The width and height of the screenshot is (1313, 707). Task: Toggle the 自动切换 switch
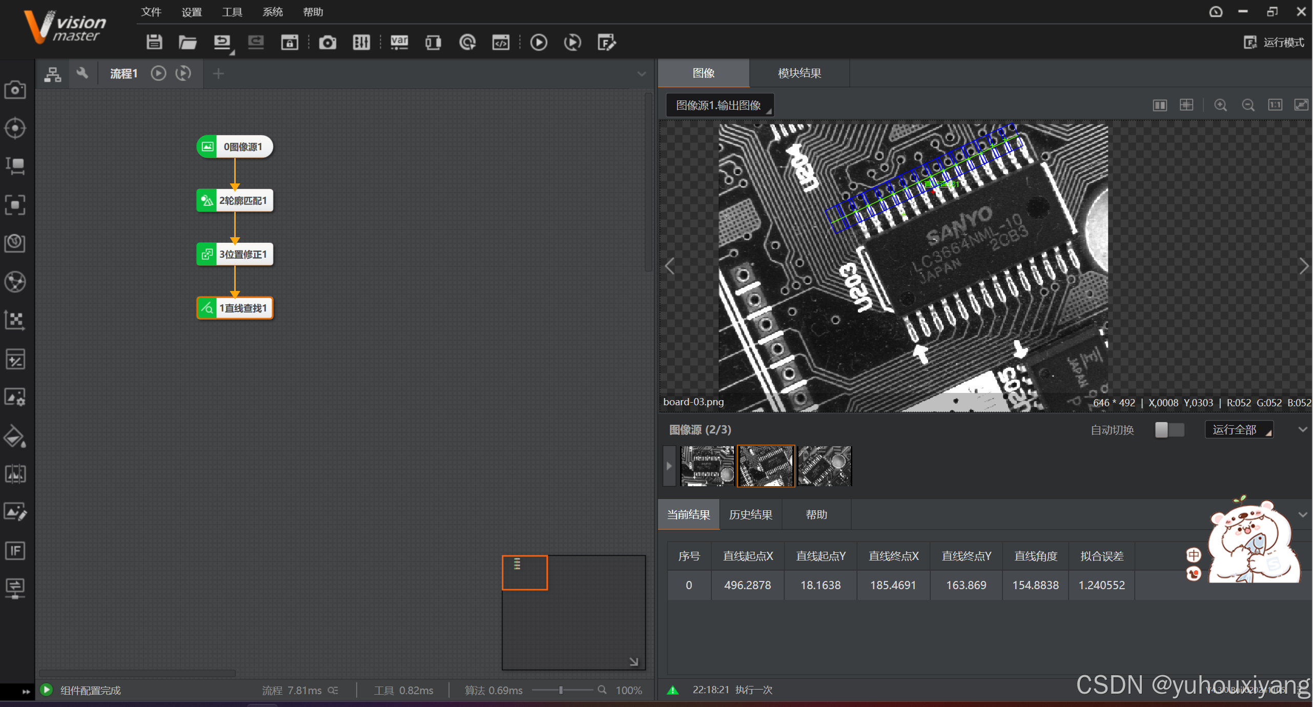[1169, 430]
